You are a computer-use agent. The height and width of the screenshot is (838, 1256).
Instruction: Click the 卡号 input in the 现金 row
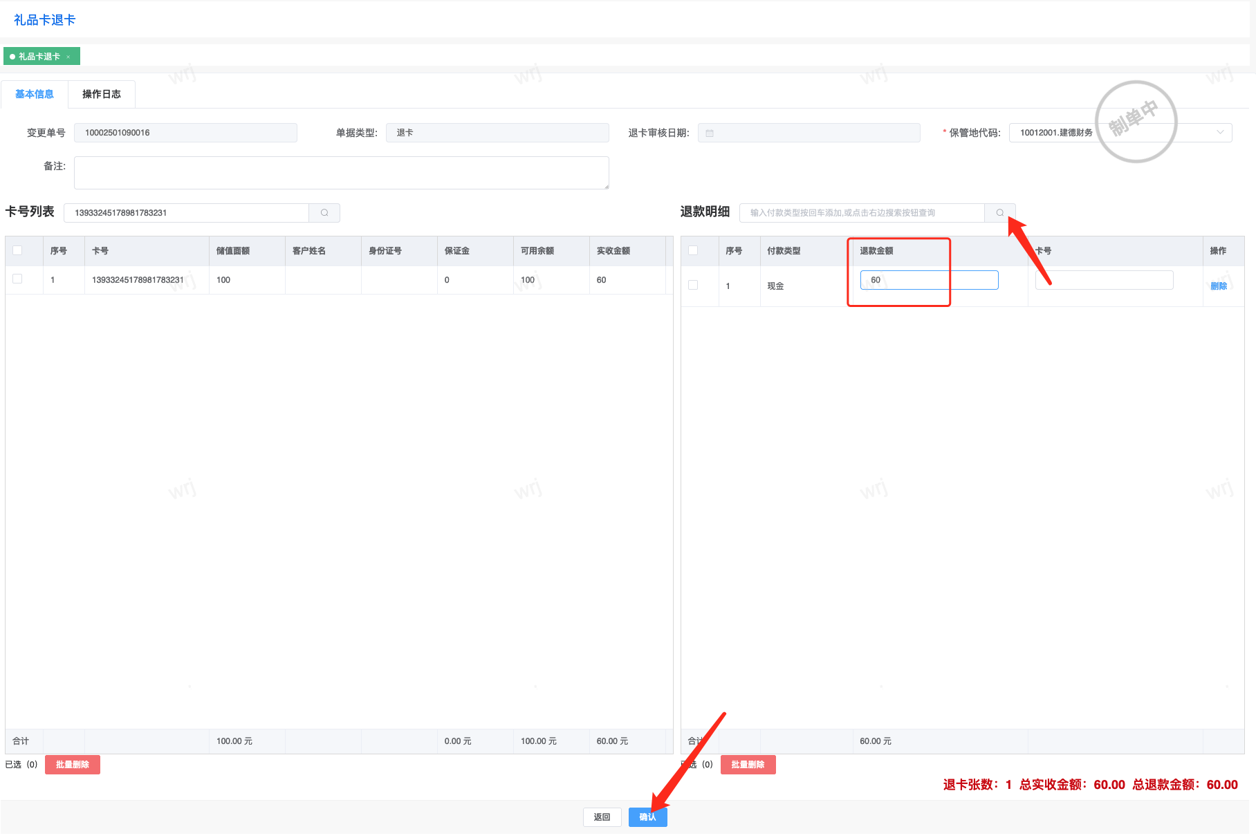coord(1104,280)
